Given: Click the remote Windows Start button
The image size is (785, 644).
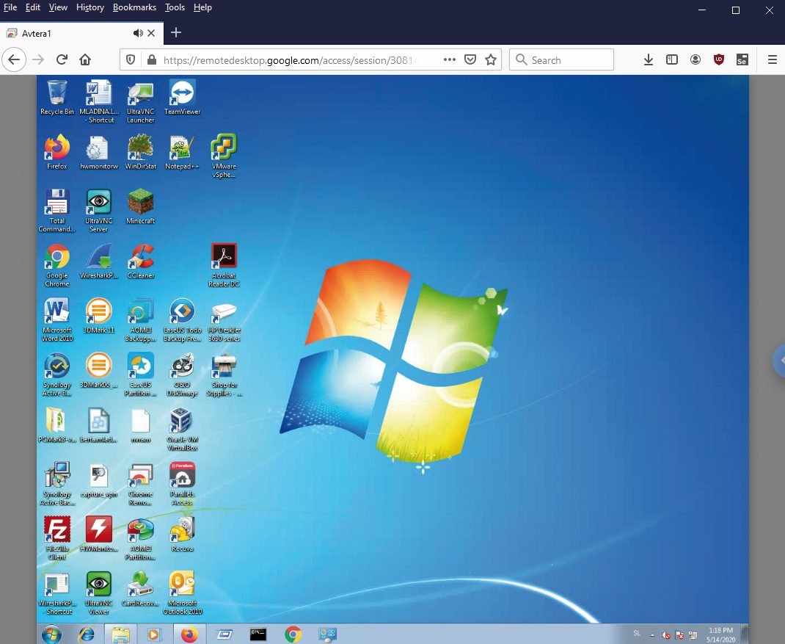Looking at the screenshot, I should 52,634.
